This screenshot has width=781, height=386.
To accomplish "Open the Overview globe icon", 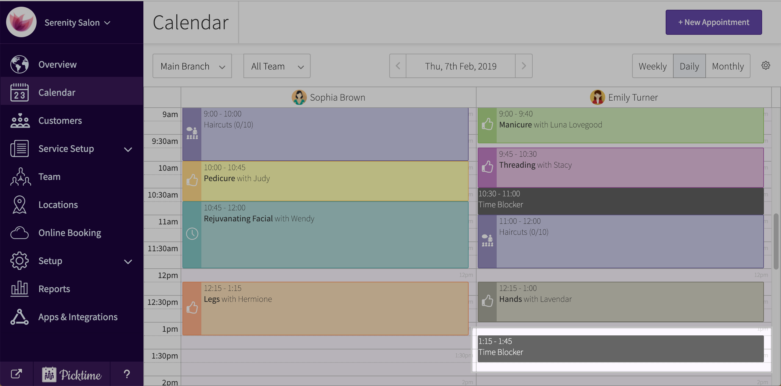I will (x=20, y=64).
